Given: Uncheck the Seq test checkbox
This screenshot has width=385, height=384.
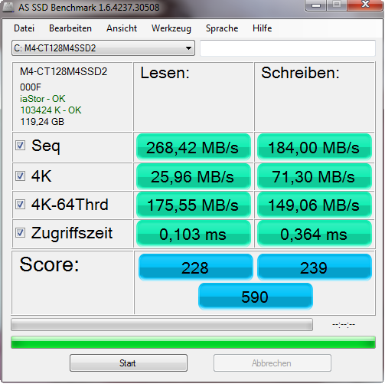Looking at the screenshot, I should point(20,146).
